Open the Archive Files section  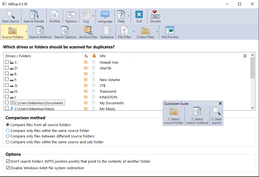click(x=88, y=32)
